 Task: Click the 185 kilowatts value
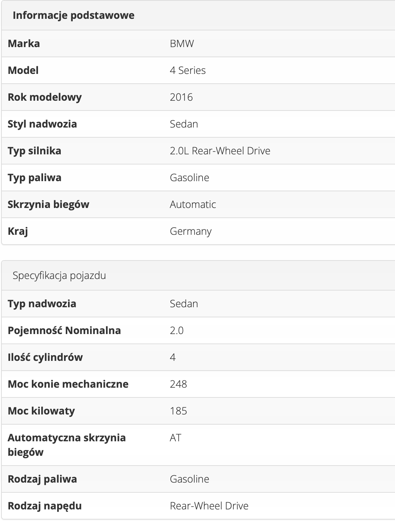178,411
